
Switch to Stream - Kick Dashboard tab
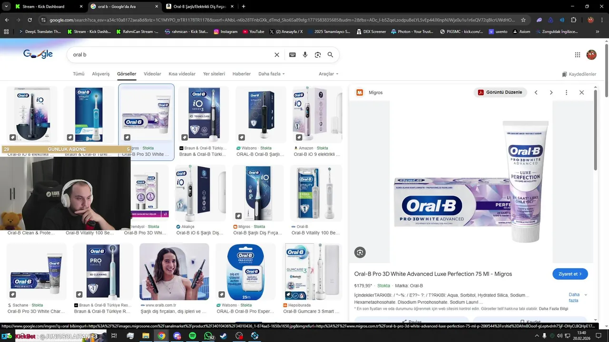[49, 7]
